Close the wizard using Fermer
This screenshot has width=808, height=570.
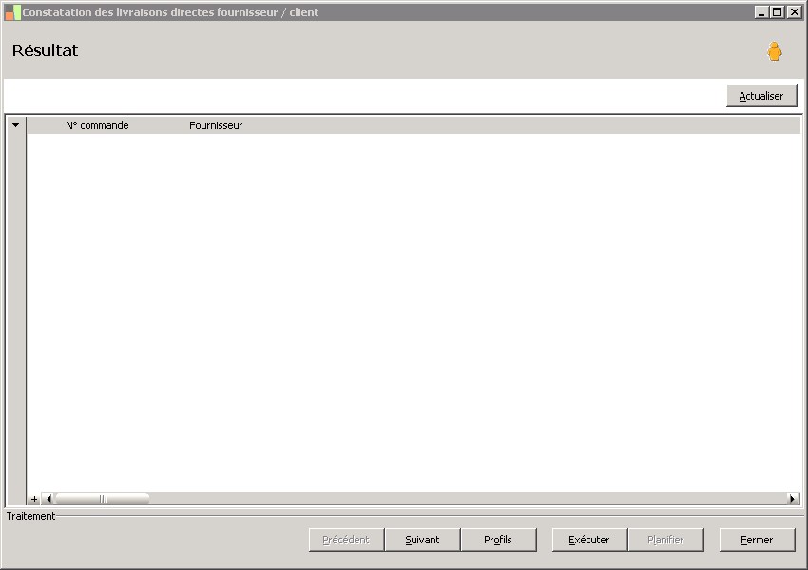coord(757,540)
